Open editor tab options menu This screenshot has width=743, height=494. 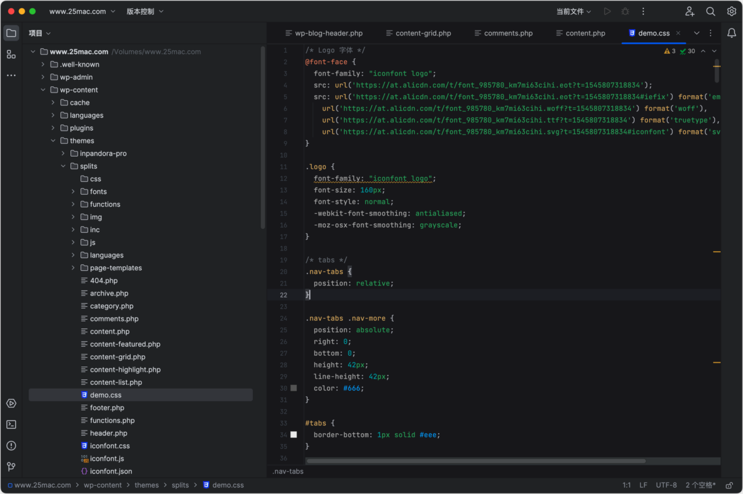click(710, 33)
